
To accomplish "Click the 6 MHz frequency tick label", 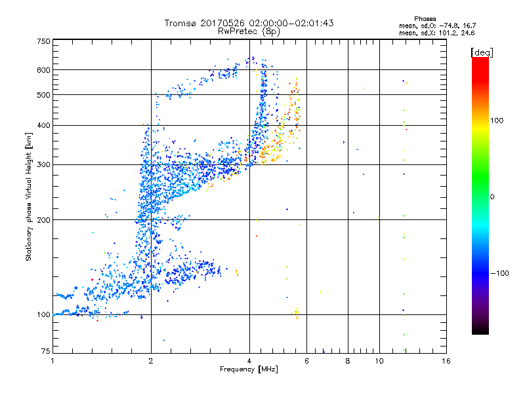I will [306, 361].
